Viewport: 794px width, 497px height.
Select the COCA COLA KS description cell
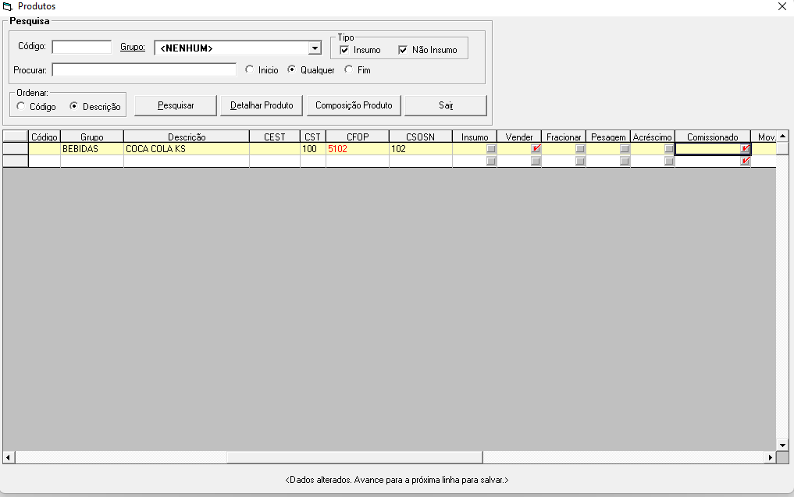tap(187, 149)
